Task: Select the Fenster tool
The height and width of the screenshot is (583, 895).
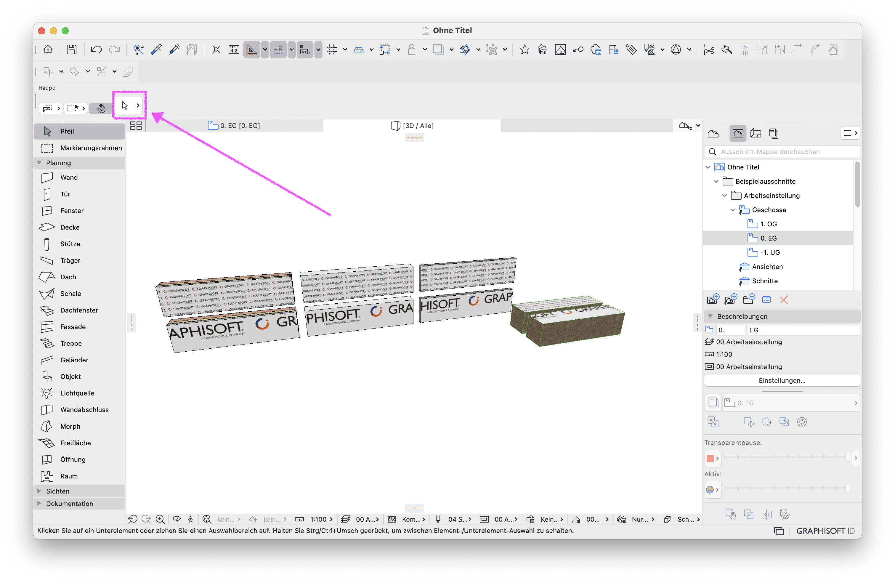Action: (x=79, y=211)
